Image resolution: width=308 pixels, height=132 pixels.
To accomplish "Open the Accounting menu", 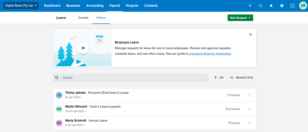I will click(95, 6).
